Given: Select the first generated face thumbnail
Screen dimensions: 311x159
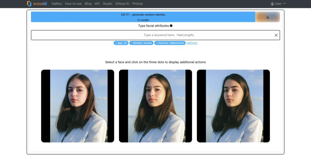Looking at the screenshot, I should [x=77, y=106].
